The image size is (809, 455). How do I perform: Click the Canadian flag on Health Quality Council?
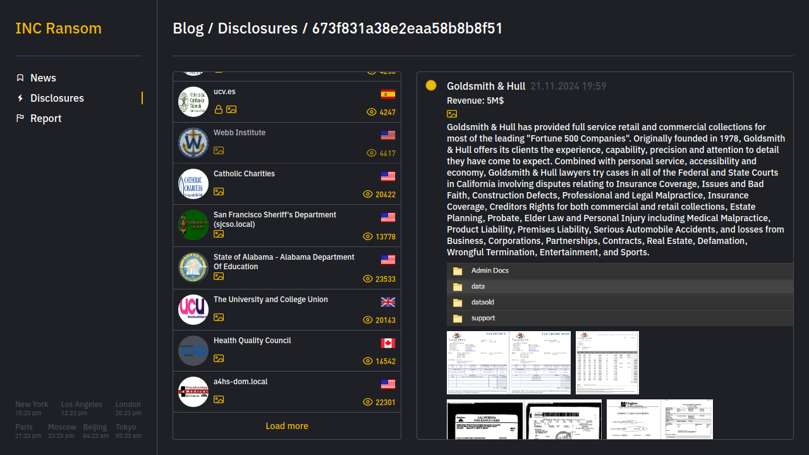point(388,343)
